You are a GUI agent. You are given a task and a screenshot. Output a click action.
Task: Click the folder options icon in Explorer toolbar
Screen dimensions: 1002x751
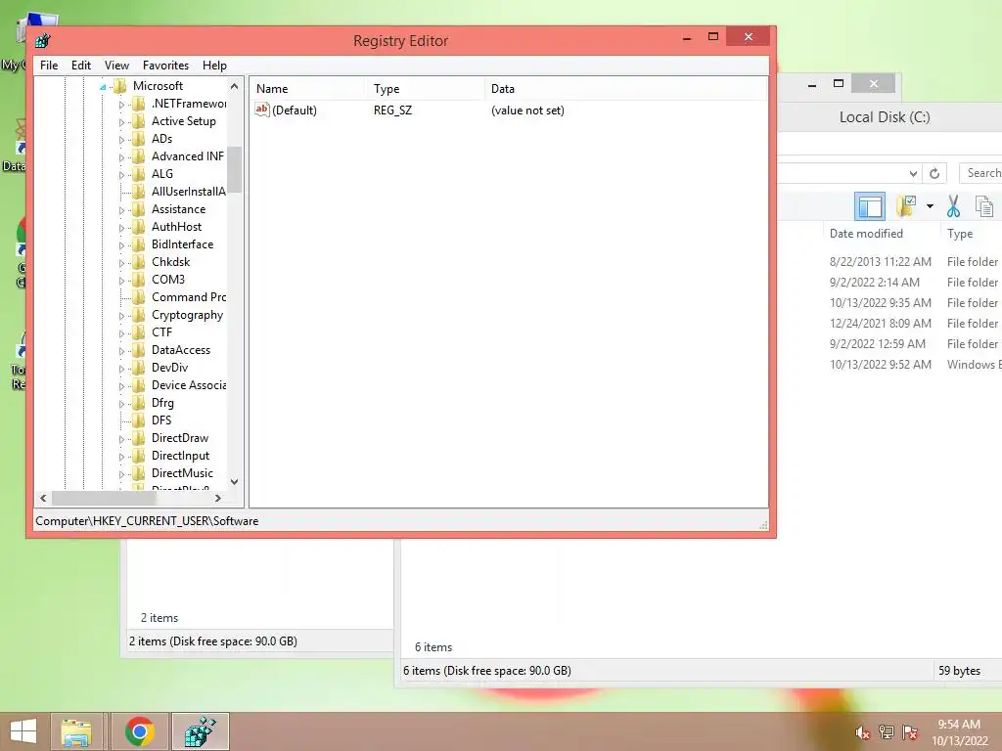tap(906, 205)
